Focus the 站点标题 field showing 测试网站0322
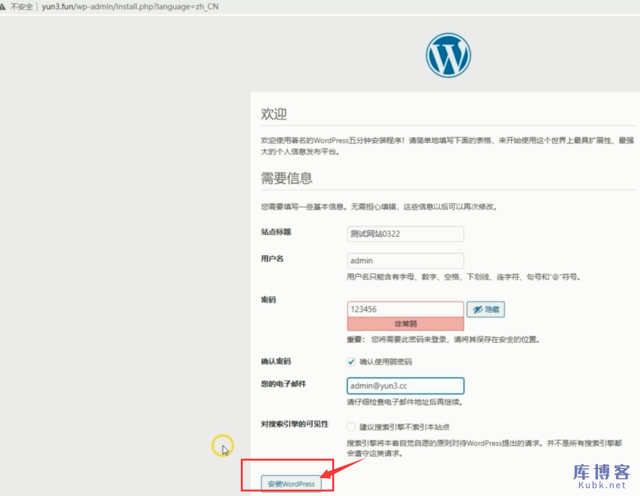Screen dimensions: 640x496 [x=404, y=234]
